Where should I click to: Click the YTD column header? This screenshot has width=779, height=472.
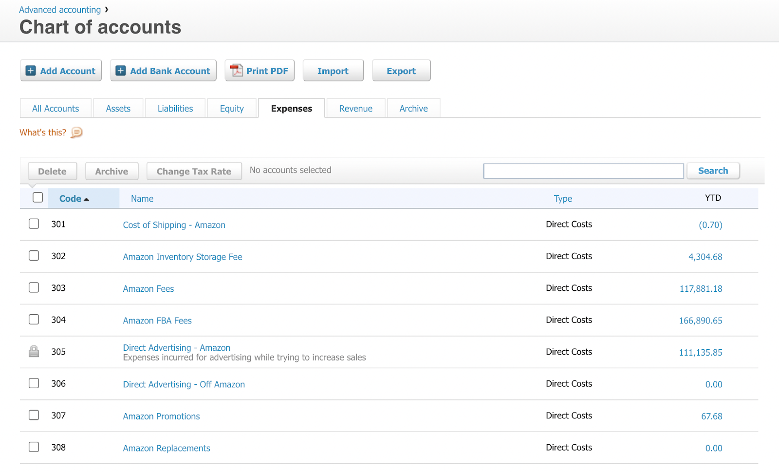pyautogui.click(x=713, y=198)
